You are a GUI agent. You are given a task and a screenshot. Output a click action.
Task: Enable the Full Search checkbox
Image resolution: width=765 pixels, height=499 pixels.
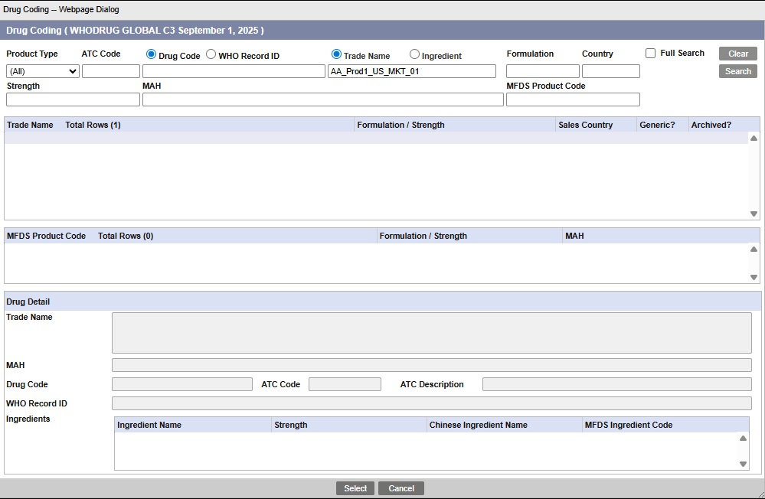(650, 53)
